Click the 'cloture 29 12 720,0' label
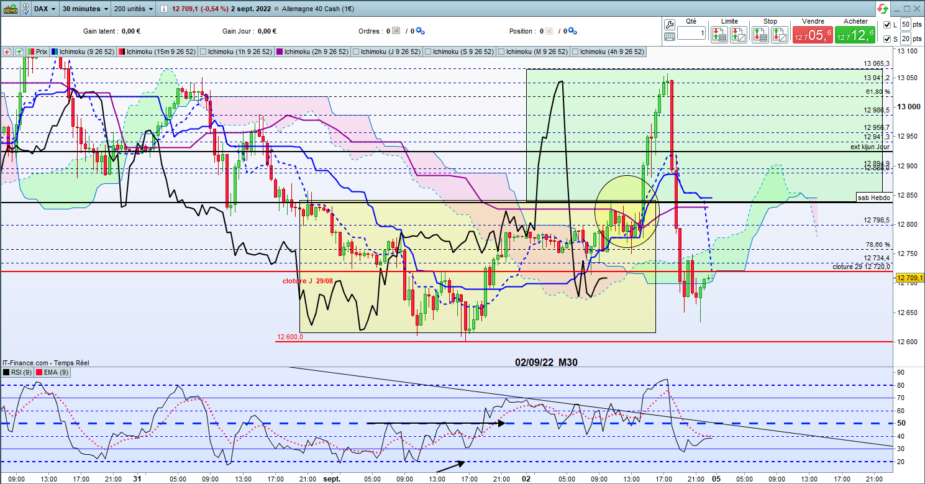 (862, 267)
